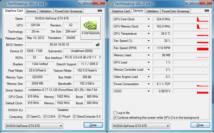Screen dimensions: 214x133
Task: Open Power Consumption sensor dropdown arrow
Action: coord(149,84)
